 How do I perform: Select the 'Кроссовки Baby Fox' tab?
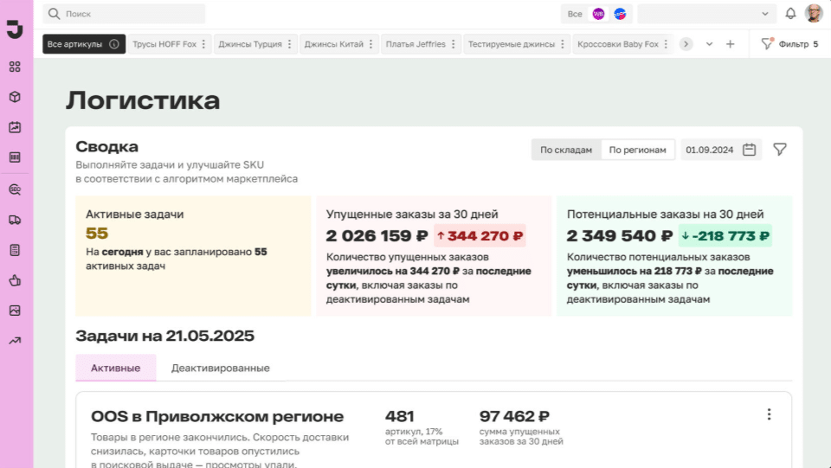pyautogui.click(x=623, y=44)
